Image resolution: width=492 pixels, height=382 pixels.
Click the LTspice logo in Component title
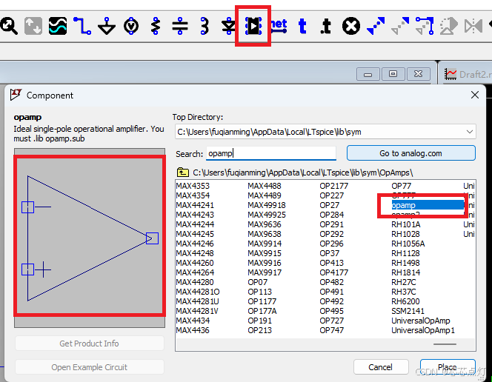pyautogui.click(x=16, y=95)
